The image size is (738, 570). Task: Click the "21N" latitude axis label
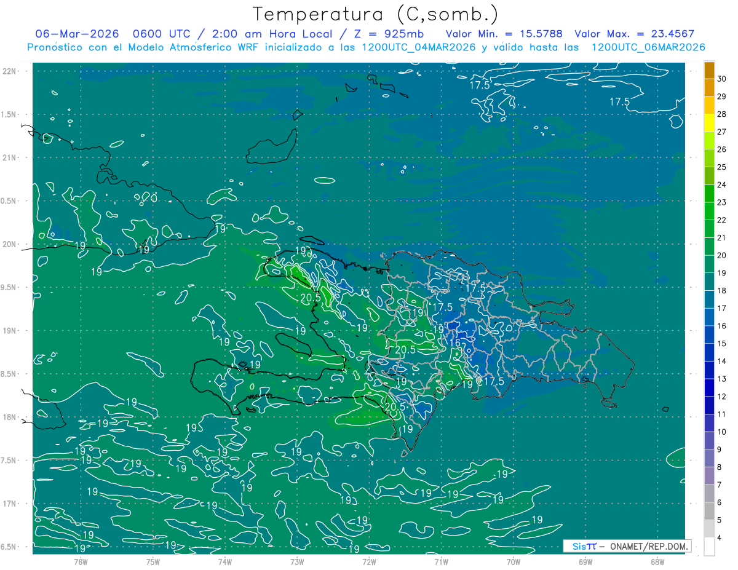point(10,157)
